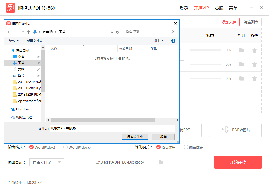Go up one folder level
The width and height of the screenshot is (269, 189).
click(x=29, y=32)
